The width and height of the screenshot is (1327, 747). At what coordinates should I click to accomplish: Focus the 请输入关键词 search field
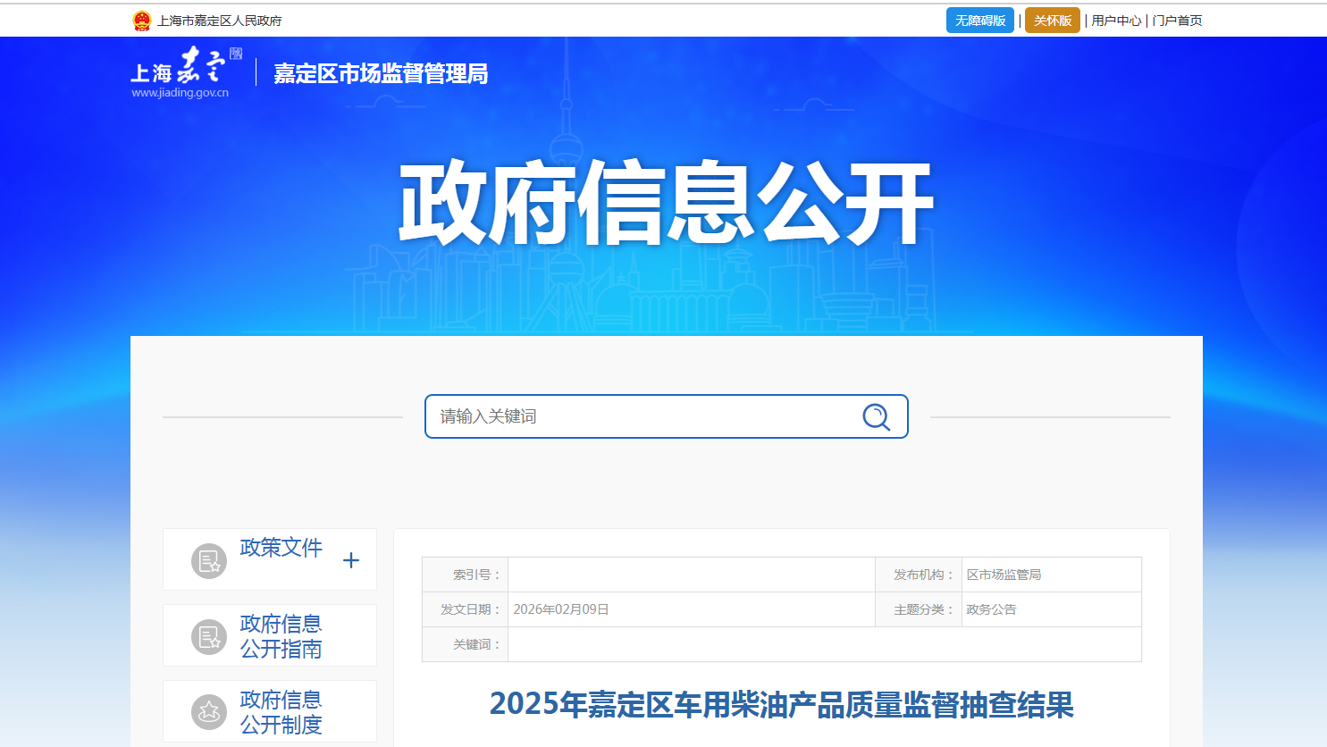[643, 416]
